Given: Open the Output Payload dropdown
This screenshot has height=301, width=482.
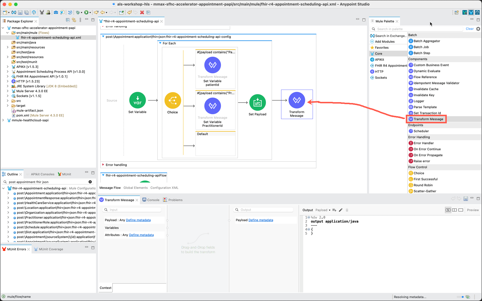Looking at the screenshot, I should (x=323, y=210).
